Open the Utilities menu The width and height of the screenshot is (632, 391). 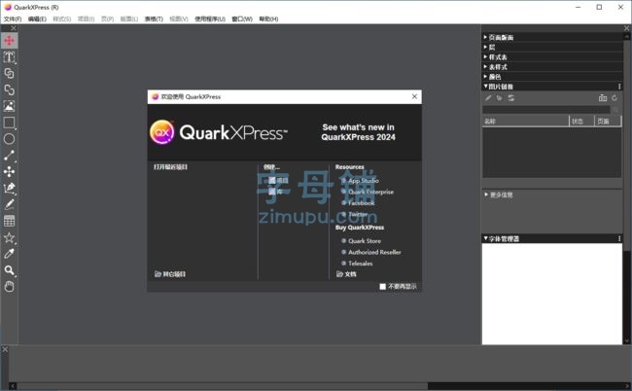click(210, 18)
